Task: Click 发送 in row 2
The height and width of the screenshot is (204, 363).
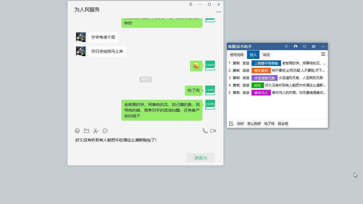Action: point(246,71)
